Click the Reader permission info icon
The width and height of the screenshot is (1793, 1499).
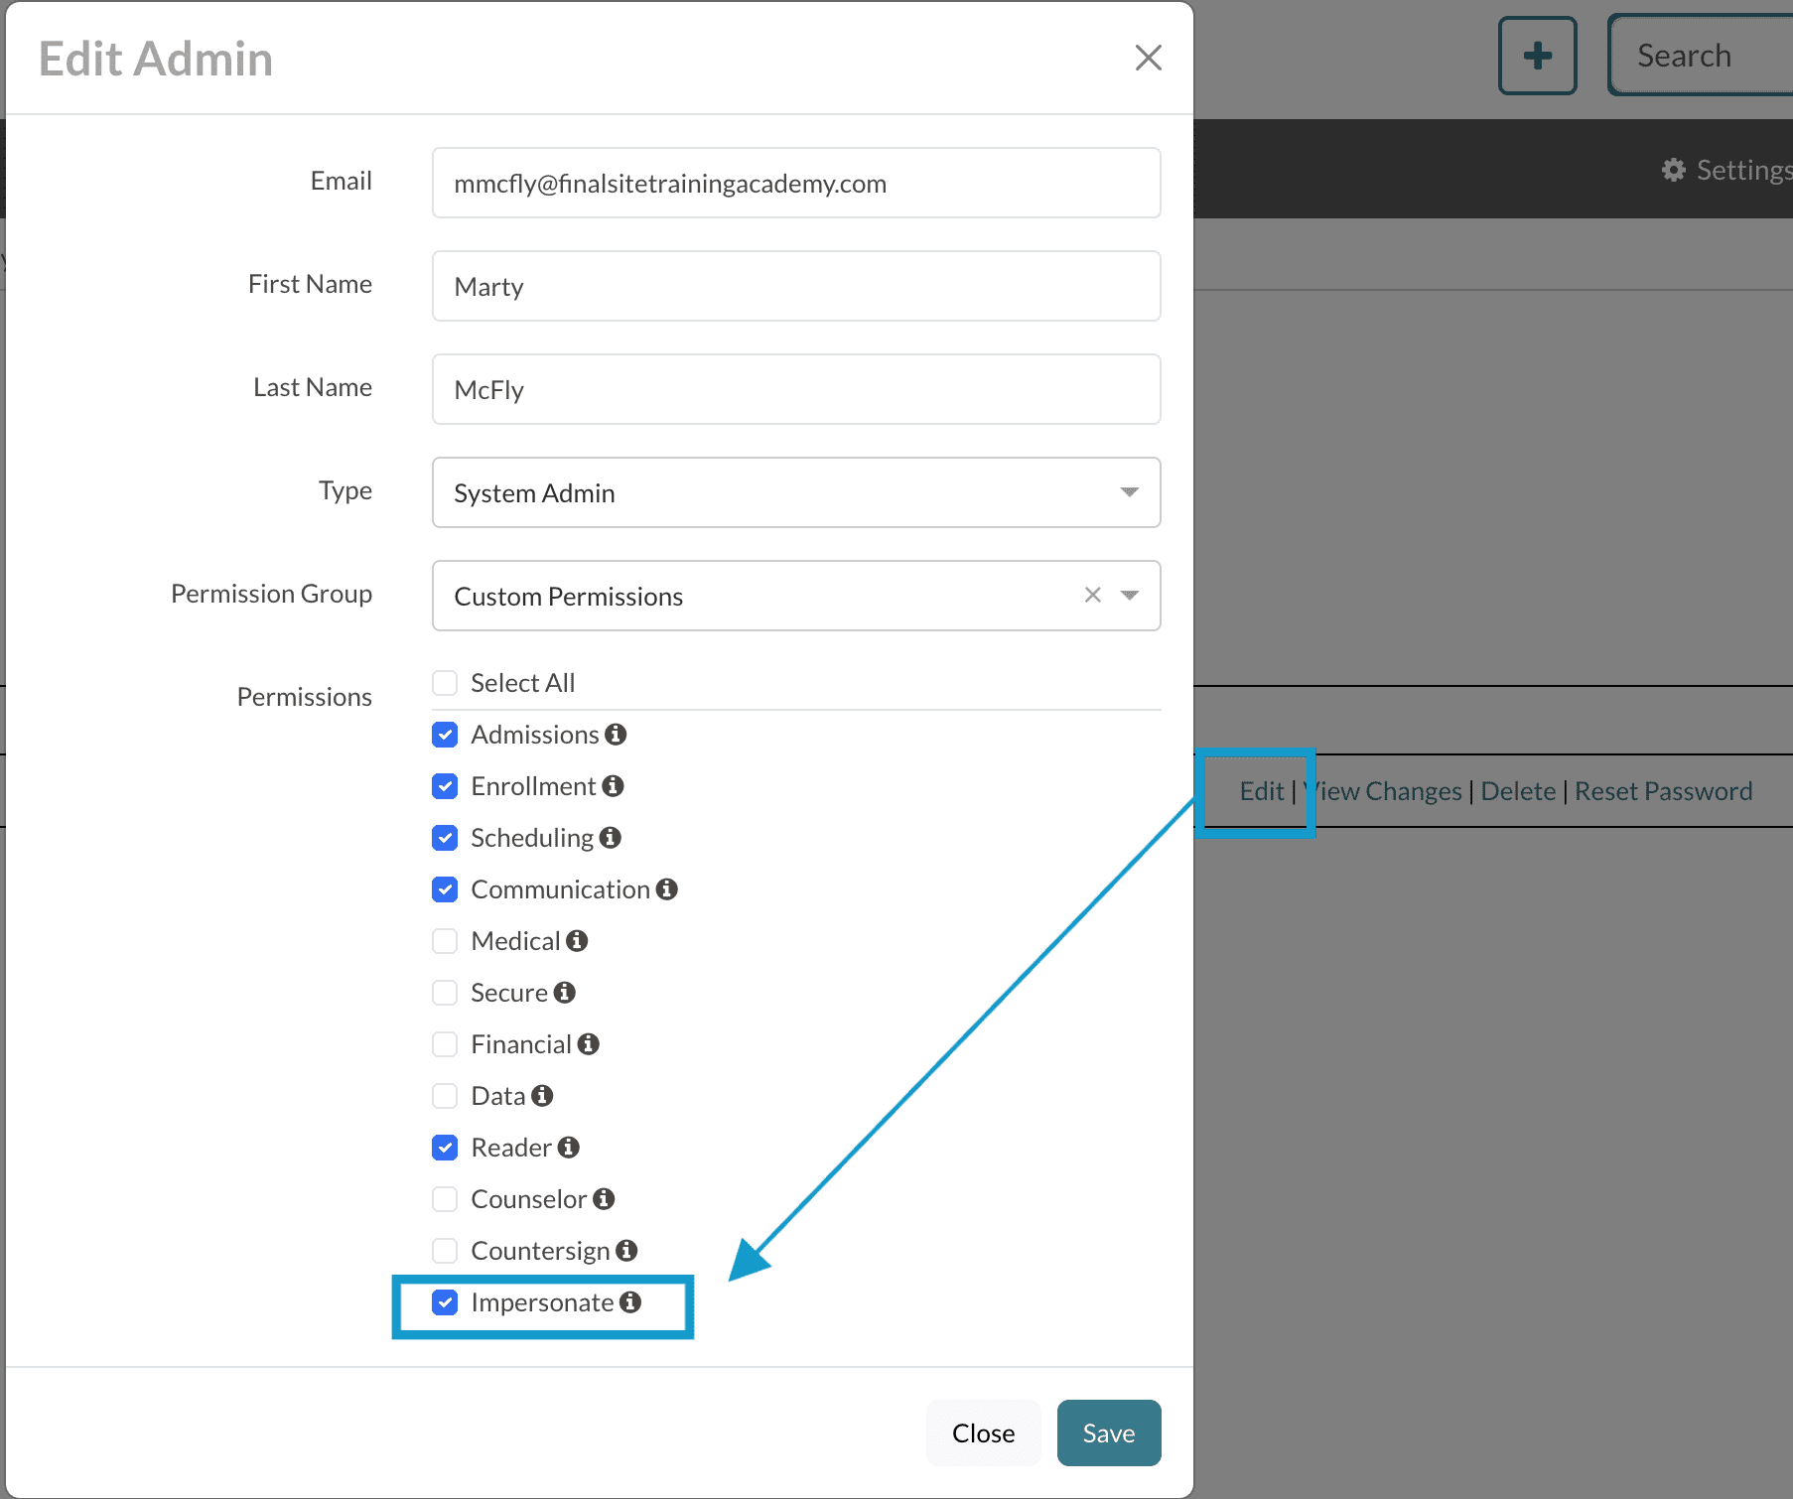pos(568,1147)
